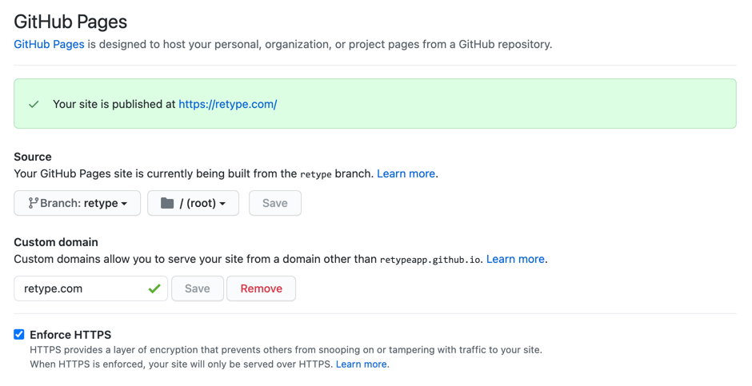Toggle the Enforce HTTPS checkbox
Screen dimensions: 752x386
19,335
